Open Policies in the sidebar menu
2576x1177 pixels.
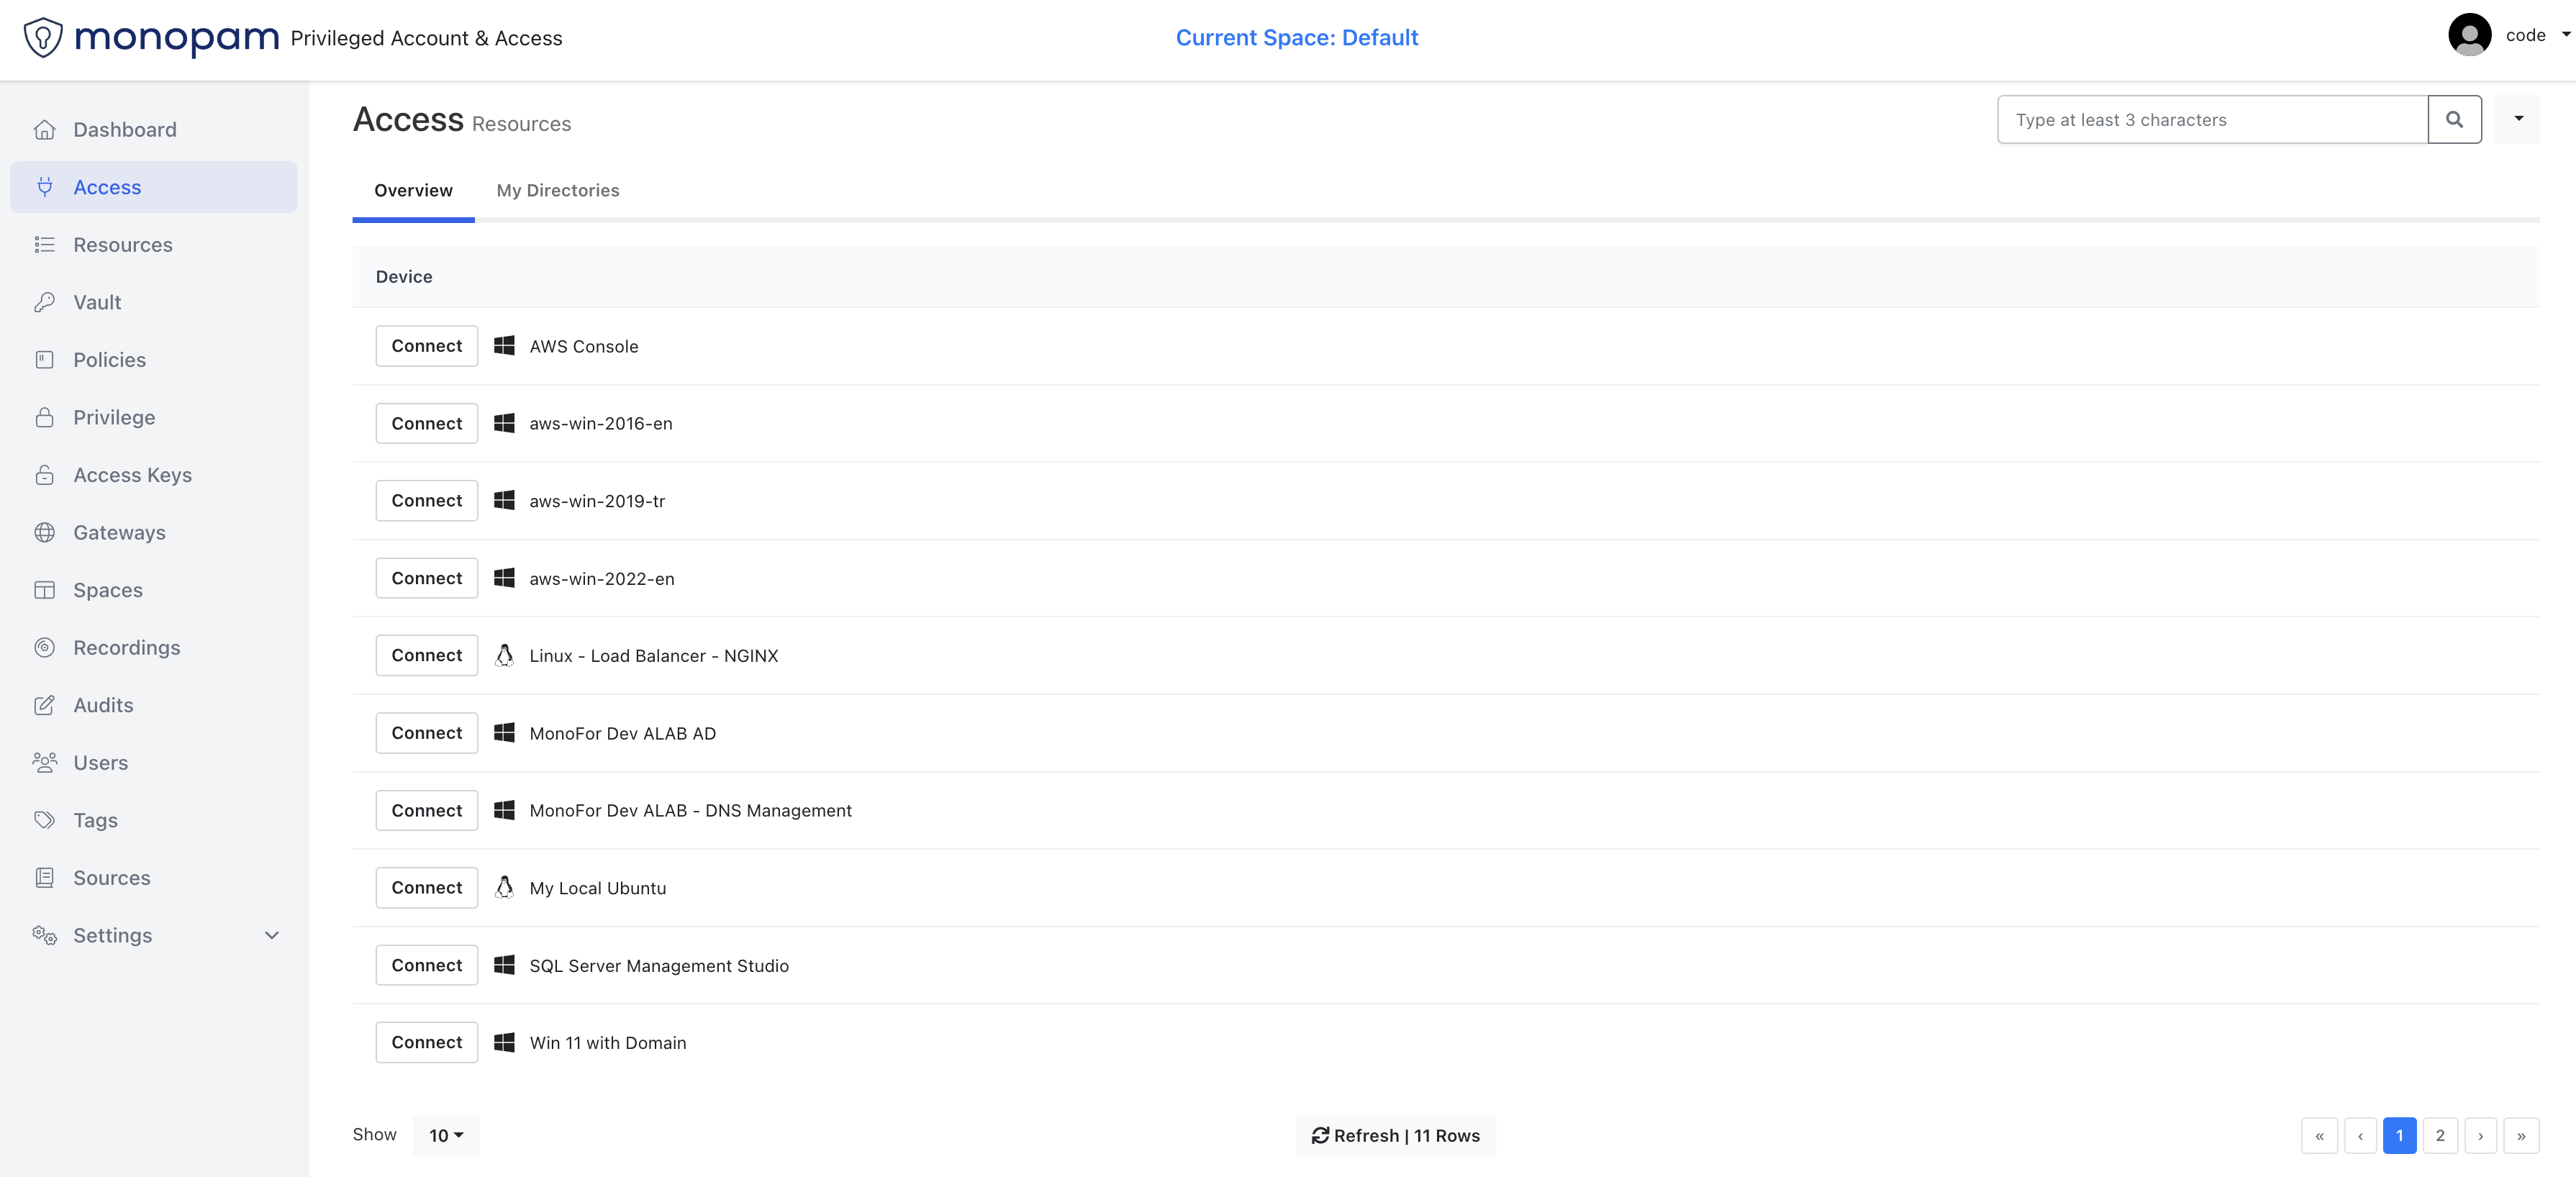109,360
